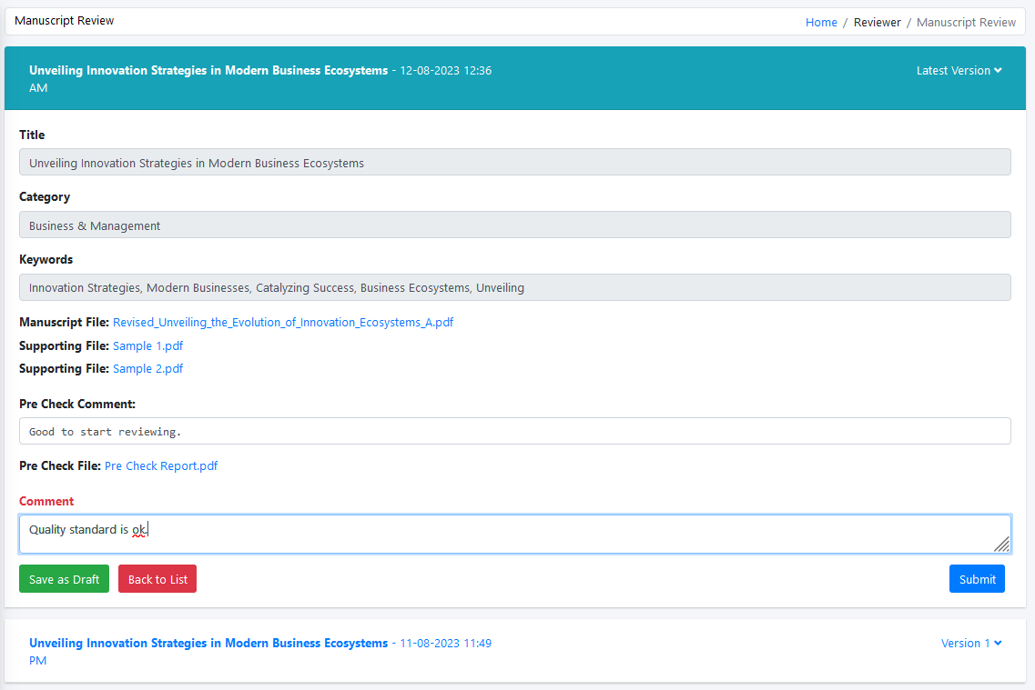Viewport: 1035px width, 690px height.
Task: Select the Pre Check Comment field
Action: 514,430
